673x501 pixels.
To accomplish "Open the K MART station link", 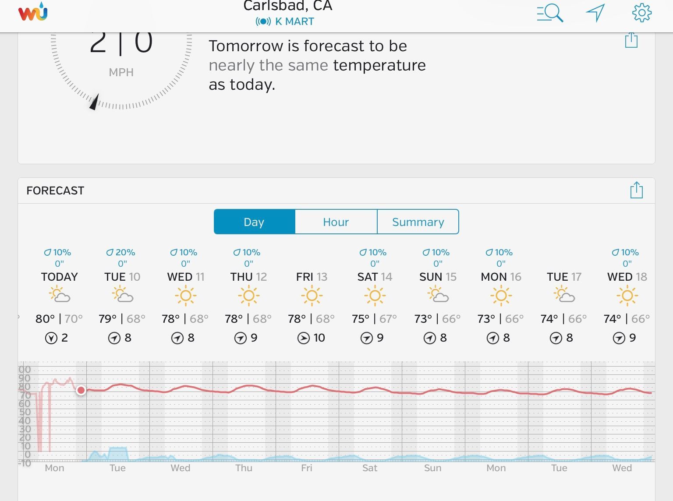I will [x=294, y=21].
